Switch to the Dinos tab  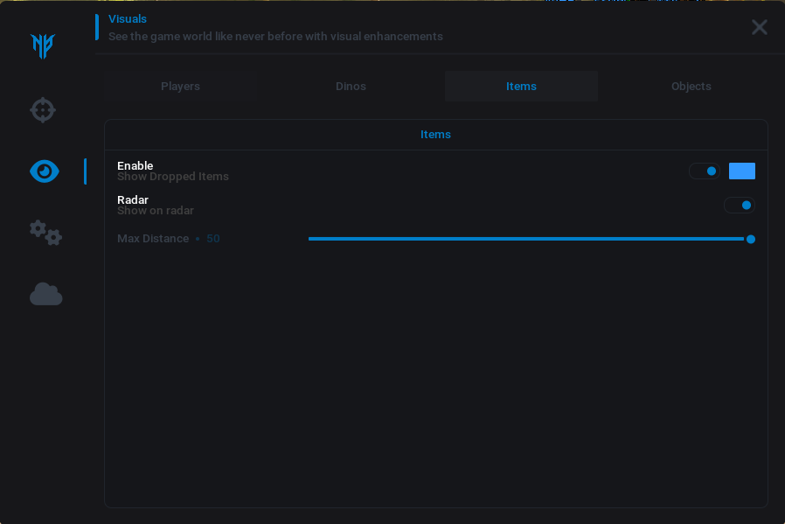point(351,87)
